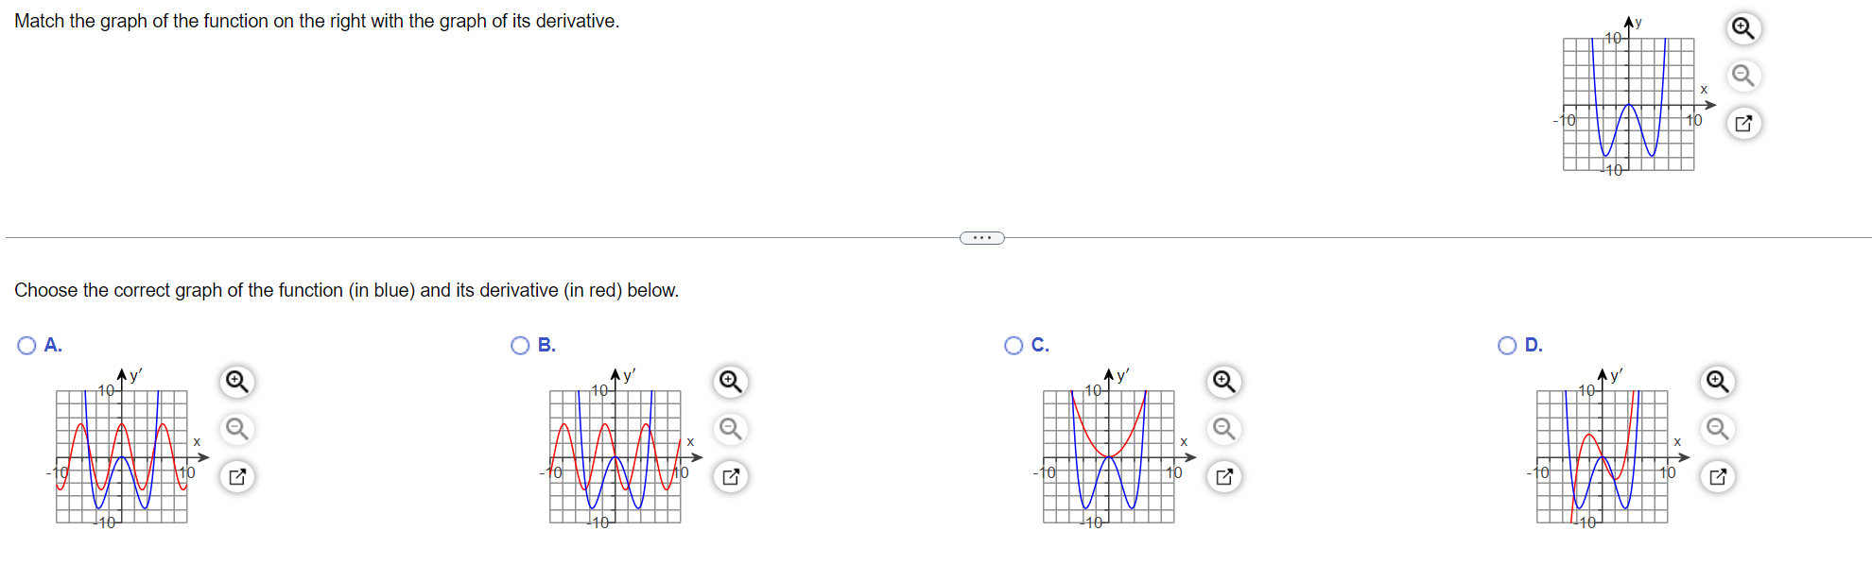Zoom in on the top-right function graph
Screen dimensions: 1872x582
pyautogui.click(x=1743, y=28)
